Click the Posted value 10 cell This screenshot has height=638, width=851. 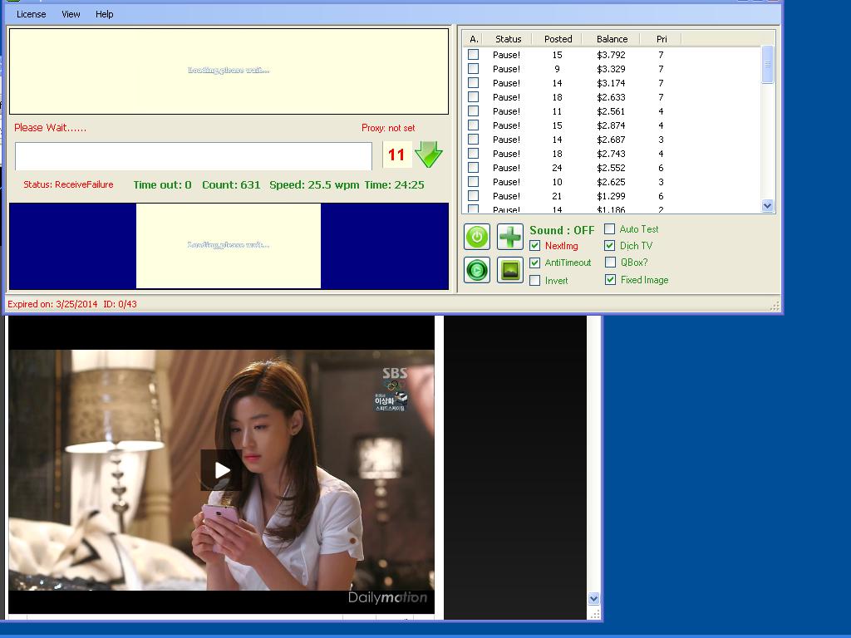pos(557,182)
